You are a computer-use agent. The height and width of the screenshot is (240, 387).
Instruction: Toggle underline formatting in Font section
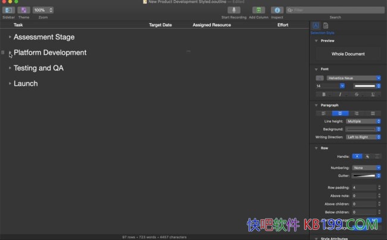tap(373, 94)
